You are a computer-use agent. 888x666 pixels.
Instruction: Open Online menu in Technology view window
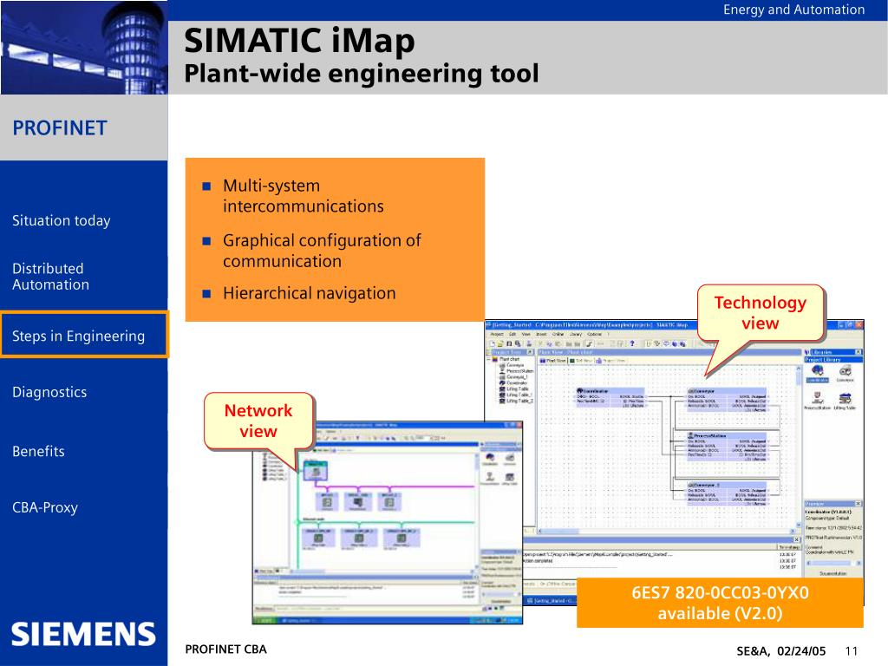click(x=558, y=334)
